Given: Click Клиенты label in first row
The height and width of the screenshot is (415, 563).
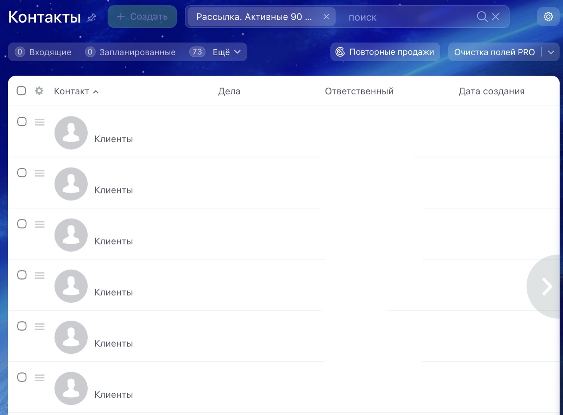Looking at the screenshot, I should 114,139.
